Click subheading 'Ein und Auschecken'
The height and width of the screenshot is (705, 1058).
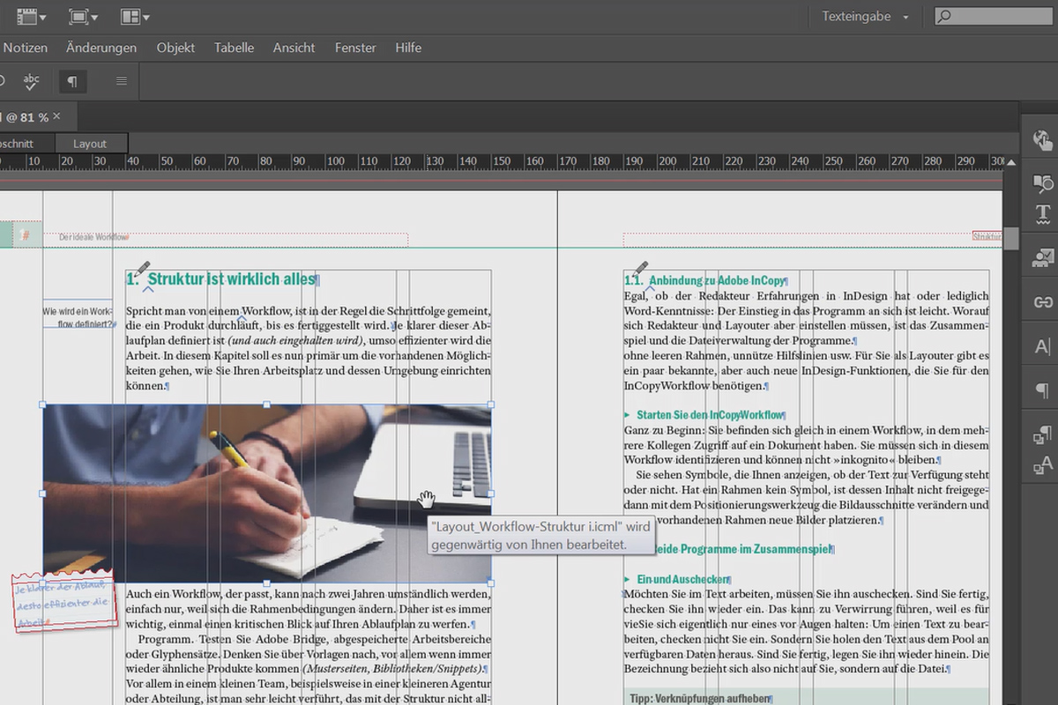pos(682,579)
